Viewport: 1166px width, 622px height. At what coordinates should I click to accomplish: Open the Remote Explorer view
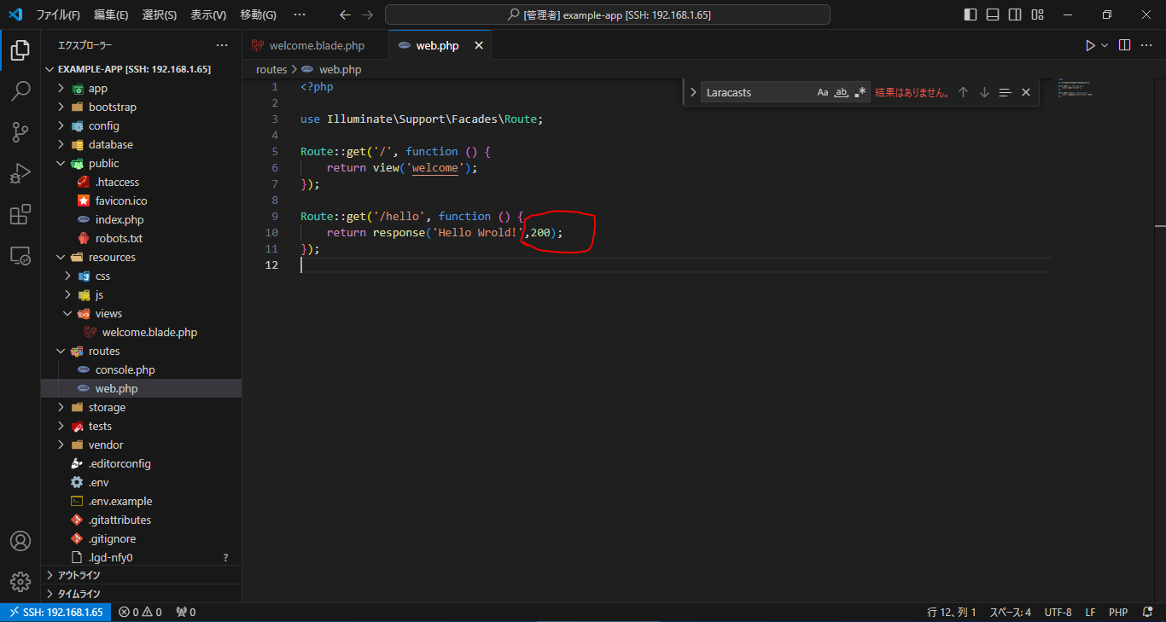click(x=20, y=255)
